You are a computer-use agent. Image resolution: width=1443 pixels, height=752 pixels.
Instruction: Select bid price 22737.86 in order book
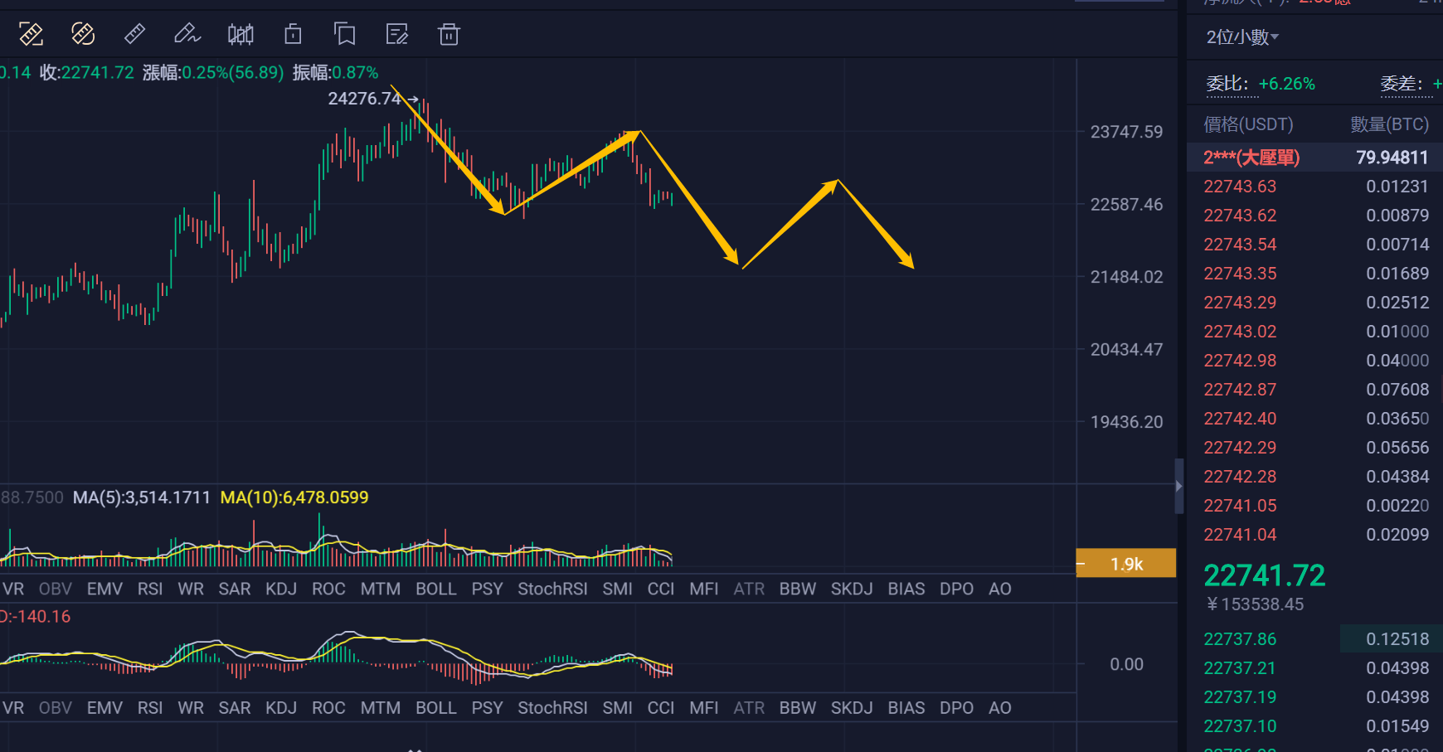point(1240,639)
